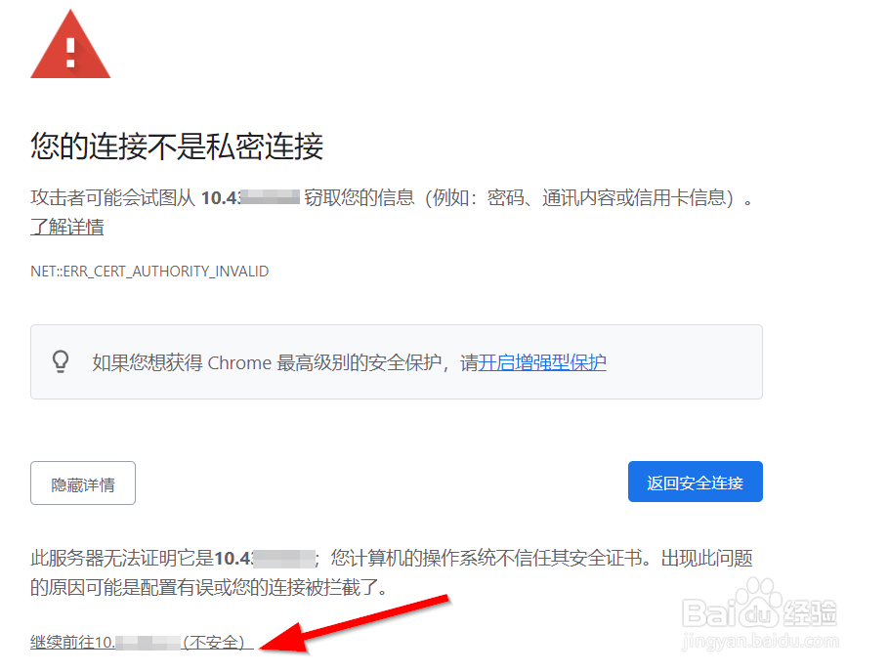Click the red warning triangle icon
The width and height of the screenshot is (889, 672).
click(70, 44)
